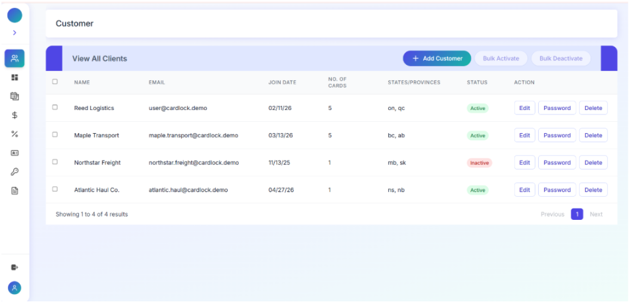Image resolution: width=633 pixels, height=304 pixels.
Task: Open the dollar sign pricing icon
Action: [15, 115]
